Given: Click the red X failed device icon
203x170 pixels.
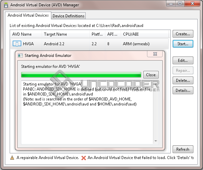Looking at the screenshot, I should 84,158.
